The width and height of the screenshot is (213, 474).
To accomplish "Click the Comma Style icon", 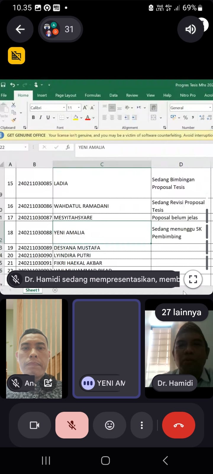I will (x=193, y=118).
